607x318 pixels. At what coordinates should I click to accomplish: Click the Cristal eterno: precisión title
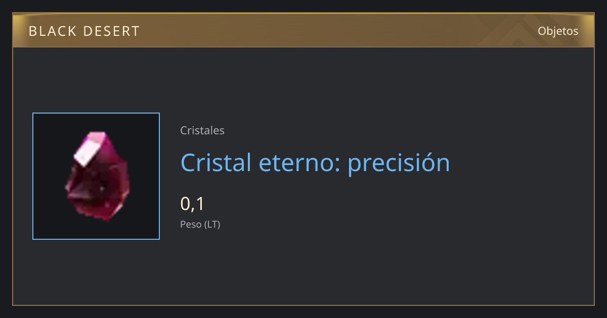[x=315, y=163]
